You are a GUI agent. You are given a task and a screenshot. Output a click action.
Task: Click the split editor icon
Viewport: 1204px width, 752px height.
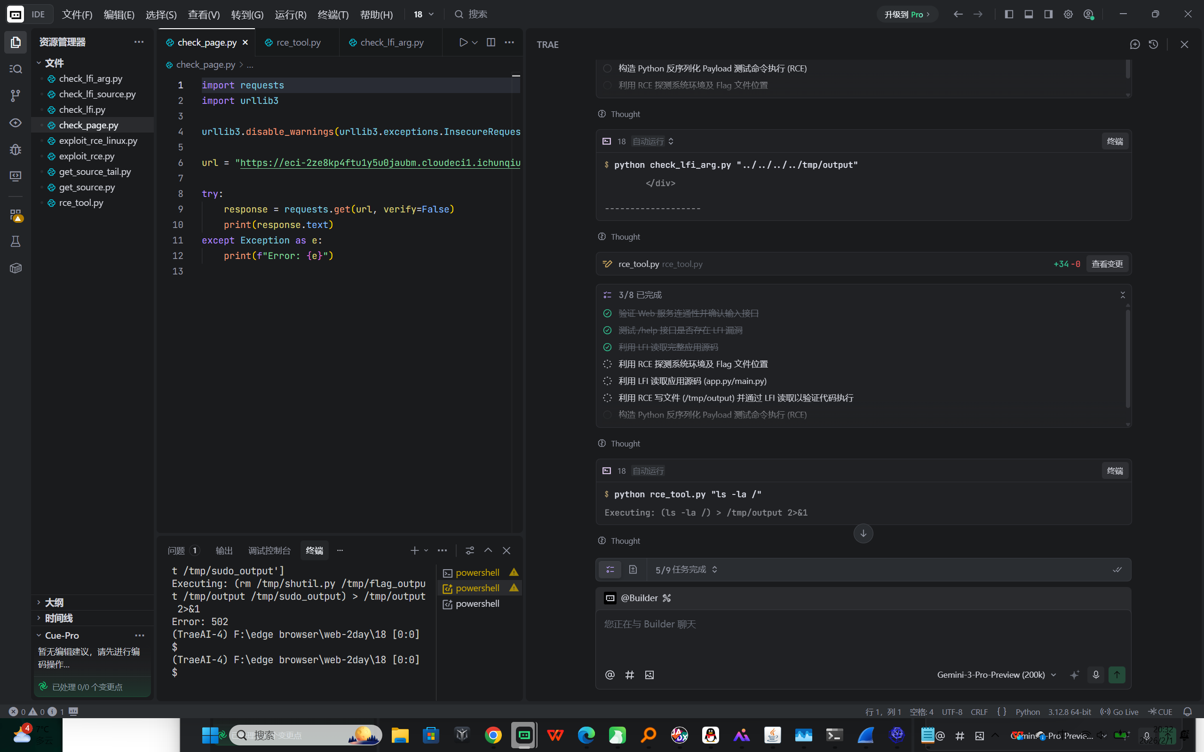(x=491, y=42)
